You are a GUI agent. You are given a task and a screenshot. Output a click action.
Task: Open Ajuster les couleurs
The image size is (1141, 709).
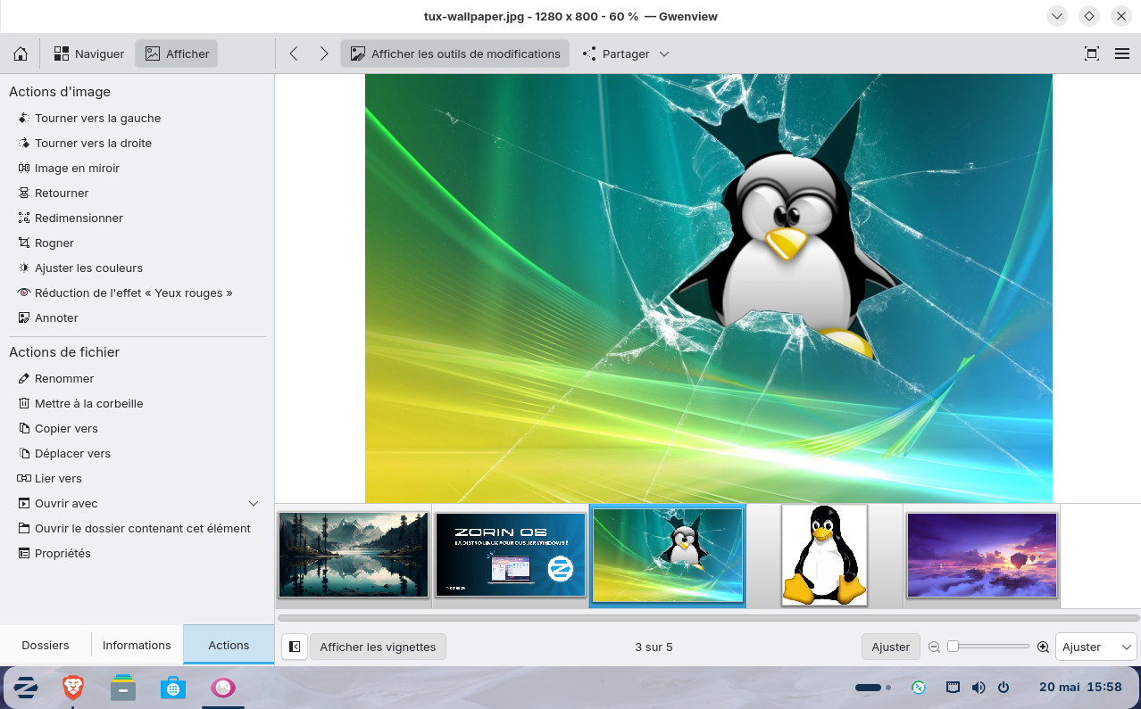(x=80, y=268)
